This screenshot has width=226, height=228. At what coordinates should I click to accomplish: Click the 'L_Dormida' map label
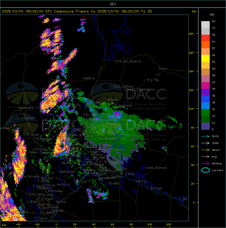(x=155, y=188)
